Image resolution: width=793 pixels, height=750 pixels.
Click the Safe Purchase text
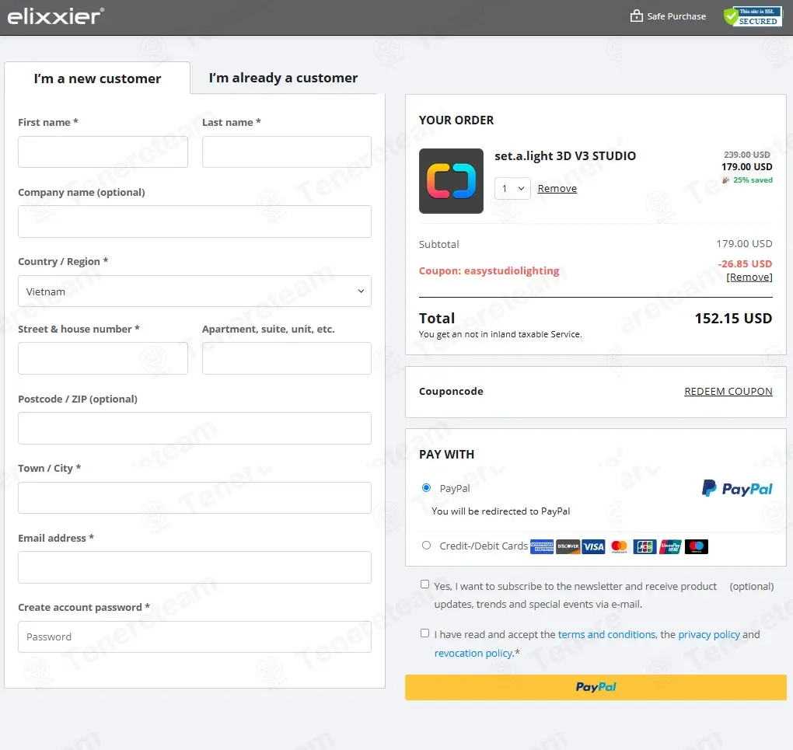point(676,16)
